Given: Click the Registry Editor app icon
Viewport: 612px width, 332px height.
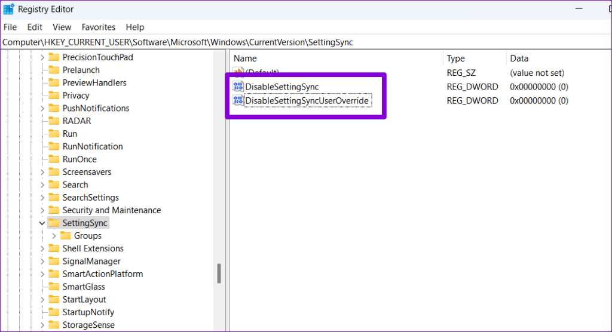Looking at the screenshot, I should point(8,9).
